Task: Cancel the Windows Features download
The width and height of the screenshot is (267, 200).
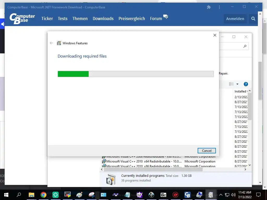Action: (207, 151)
